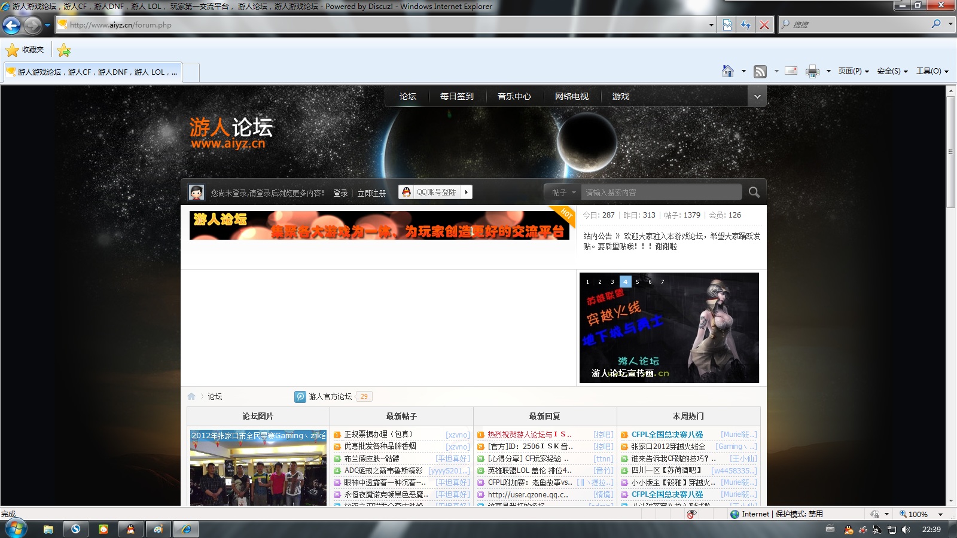Click the popup blocker eye icon in status bar
The width and height of the screenshot is (957, 538).
[x=691, y=514]
